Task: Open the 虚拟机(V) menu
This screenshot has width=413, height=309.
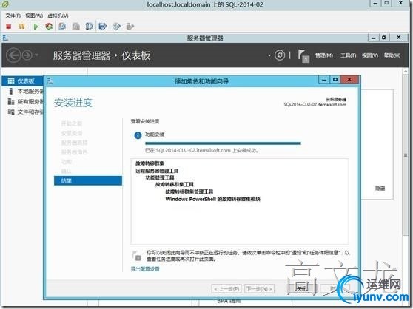Action: pyautogui.click(x=58, y=16)
